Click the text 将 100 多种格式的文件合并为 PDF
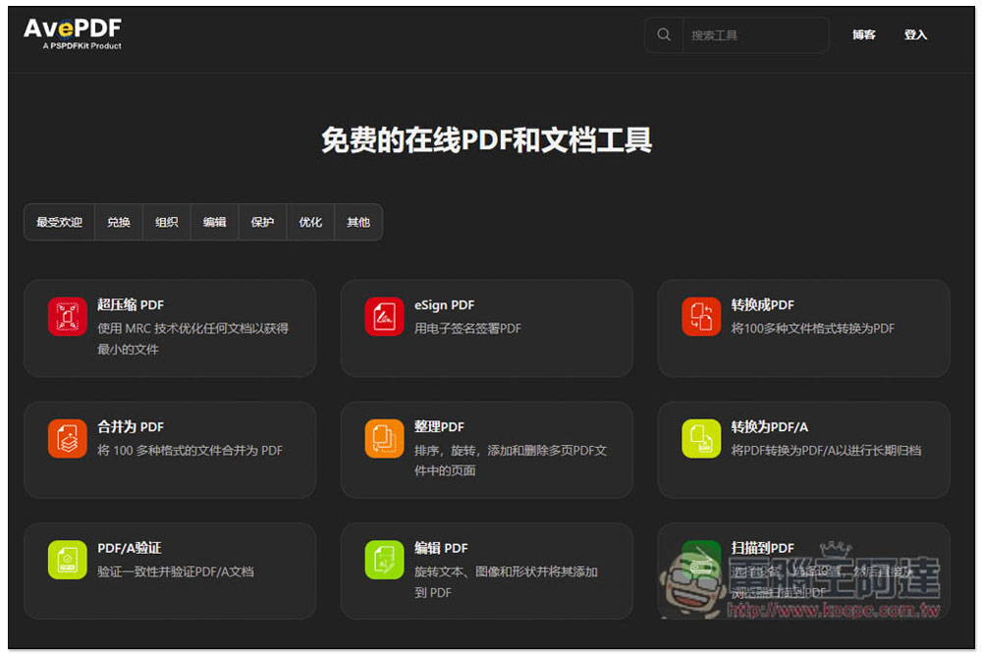982x656 pixels. 190,451
